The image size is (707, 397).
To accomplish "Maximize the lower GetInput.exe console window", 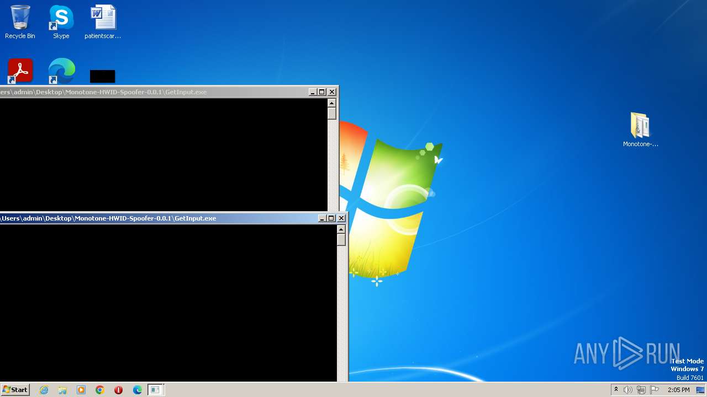I will tap(331, 218).
